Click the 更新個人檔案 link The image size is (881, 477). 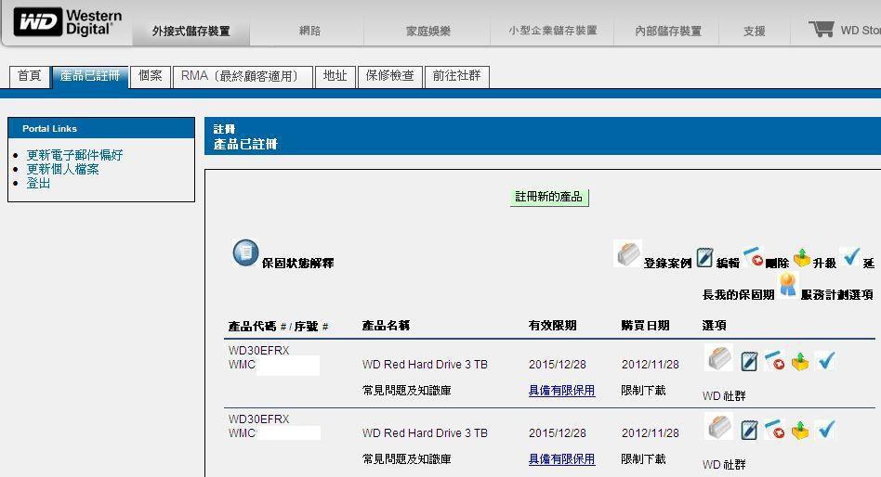point(62,169)
